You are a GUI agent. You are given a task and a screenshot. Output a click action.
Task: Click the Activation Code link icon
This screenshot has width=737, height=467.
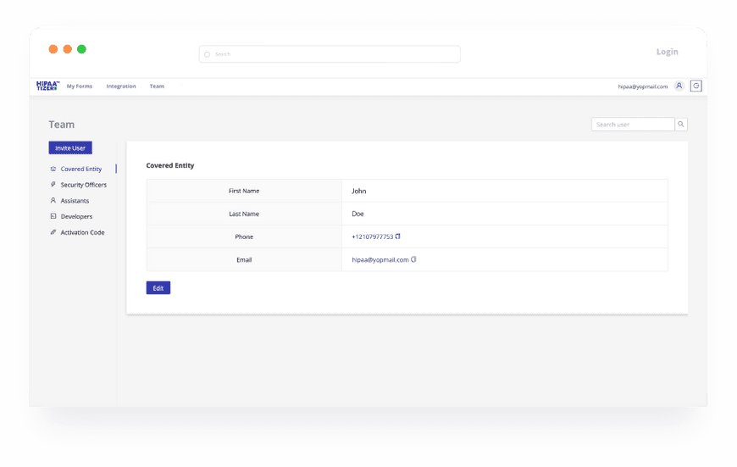pos(53,232)
